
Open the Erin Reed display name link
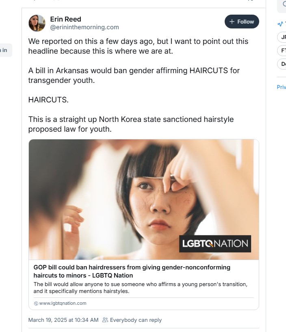pyautogui.click(x=65, y=19)
